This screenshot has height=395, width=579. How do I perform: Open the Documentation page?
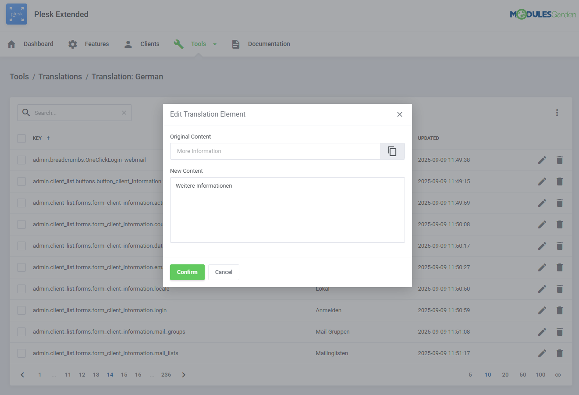(x=269, y=44)
